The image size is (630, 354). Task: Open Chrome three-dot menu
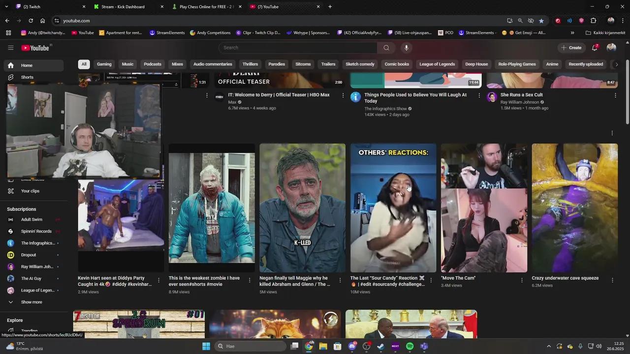click(623, 21)
